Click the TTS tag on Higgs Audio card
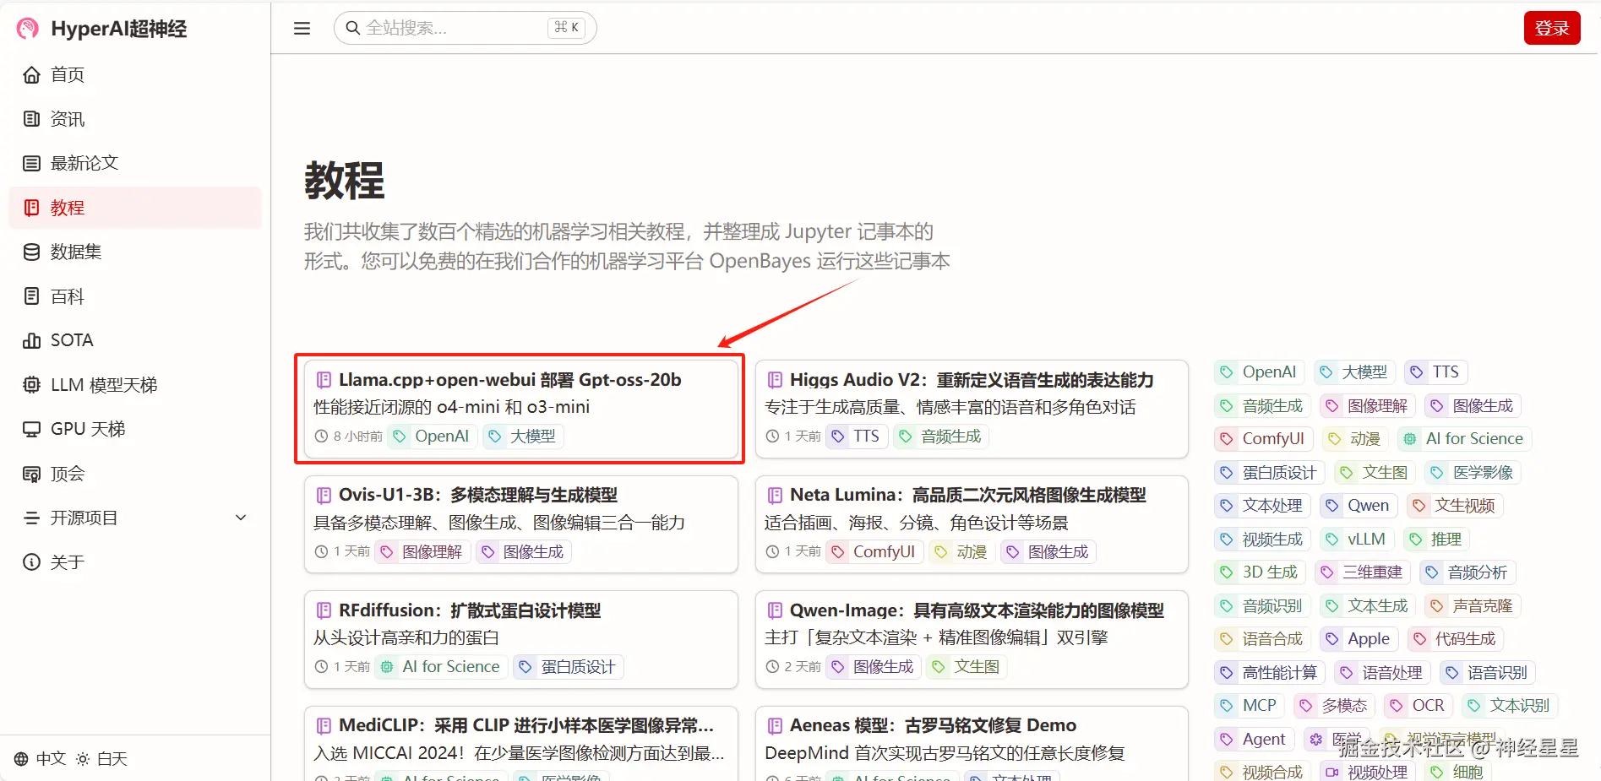 coord(857,437)
